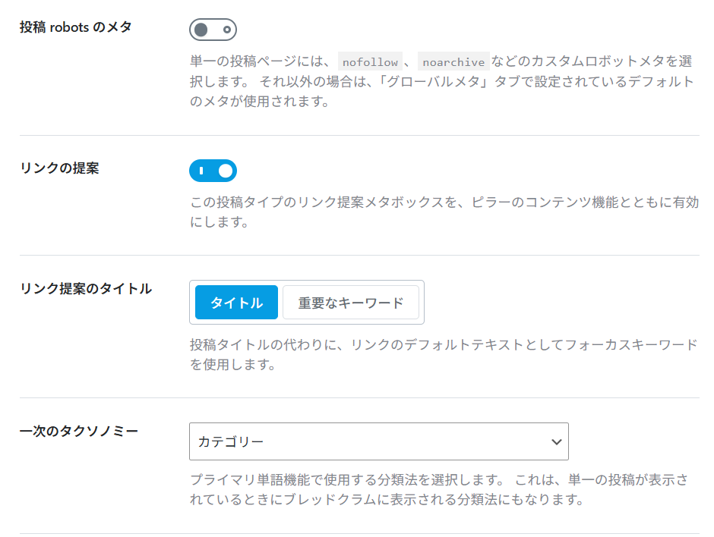Click the カテゴリー text in the select box
The width and height of the screenshot is (714, 537).
click(x=231, y=441)
